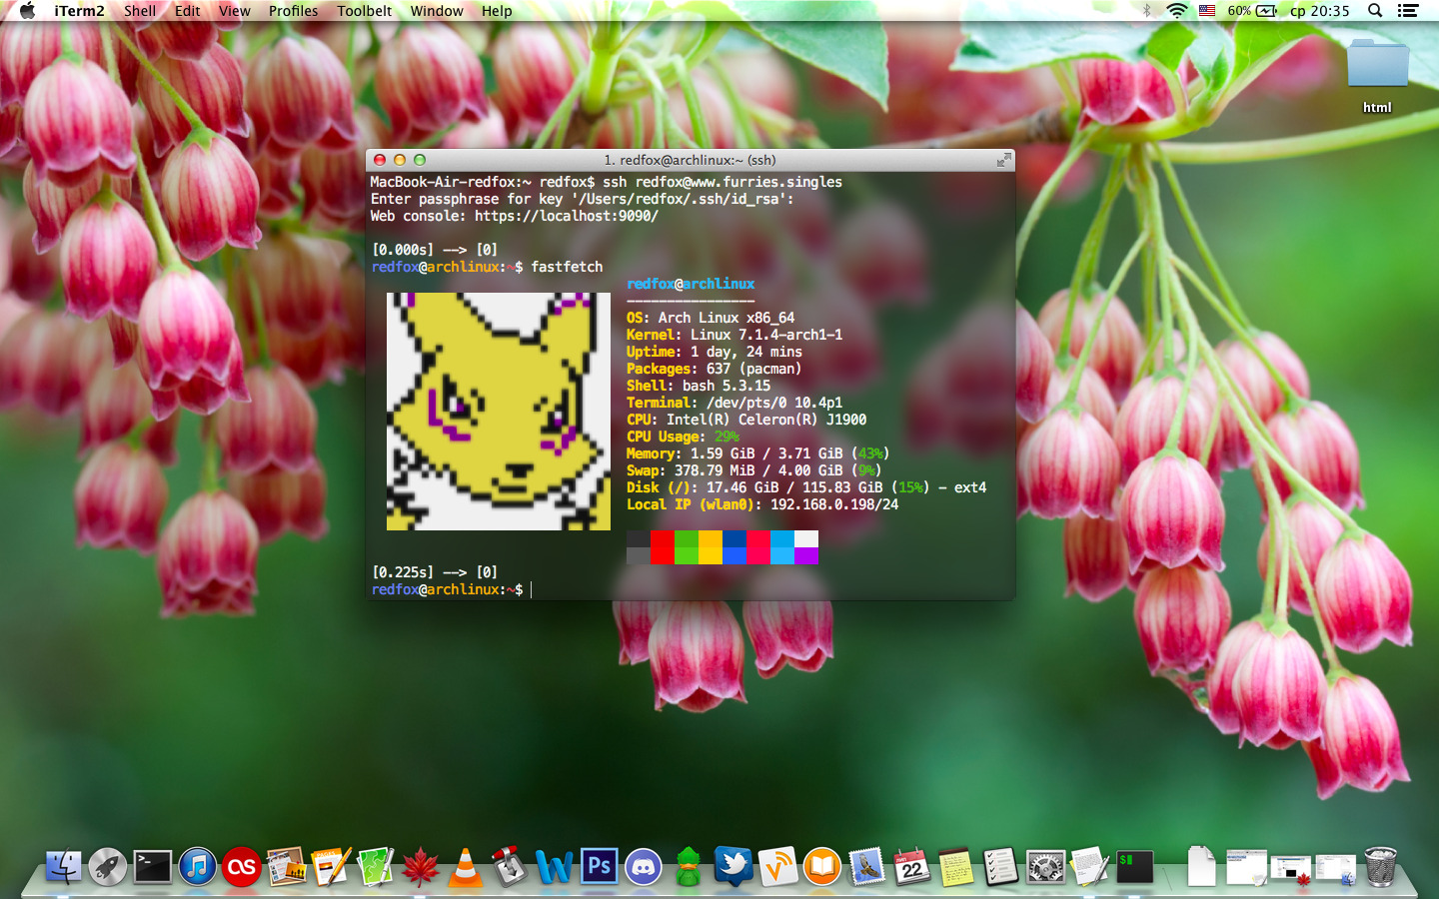1439x899 pixels.
Task: Open the red Last.fm dock icon
Action: click(x=242, y=866)
